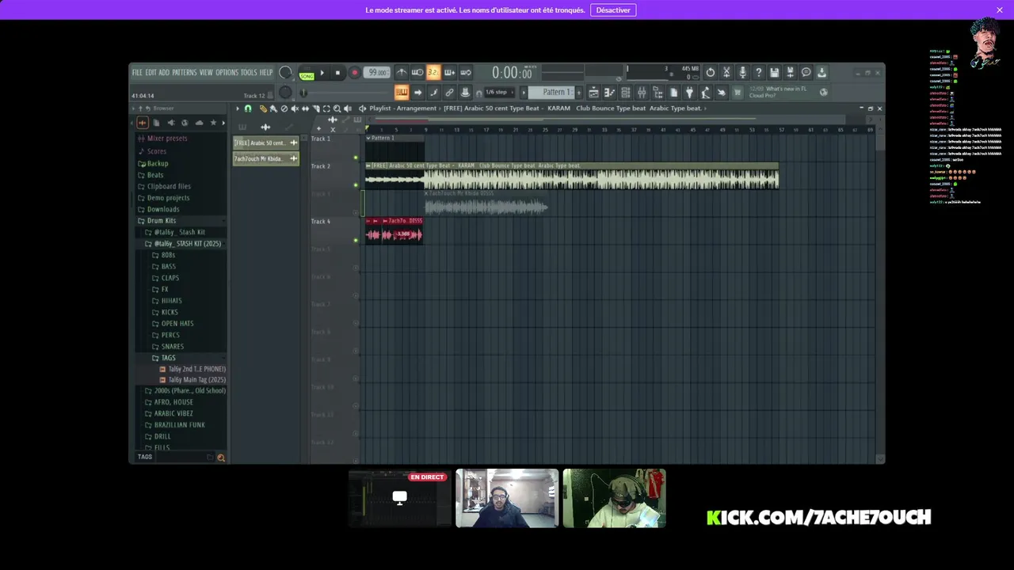The width and height of the screenshot is (1014, 570).
Task: Open the TOOLS menu
Action: pyautogui.click(x=249, y=72)
